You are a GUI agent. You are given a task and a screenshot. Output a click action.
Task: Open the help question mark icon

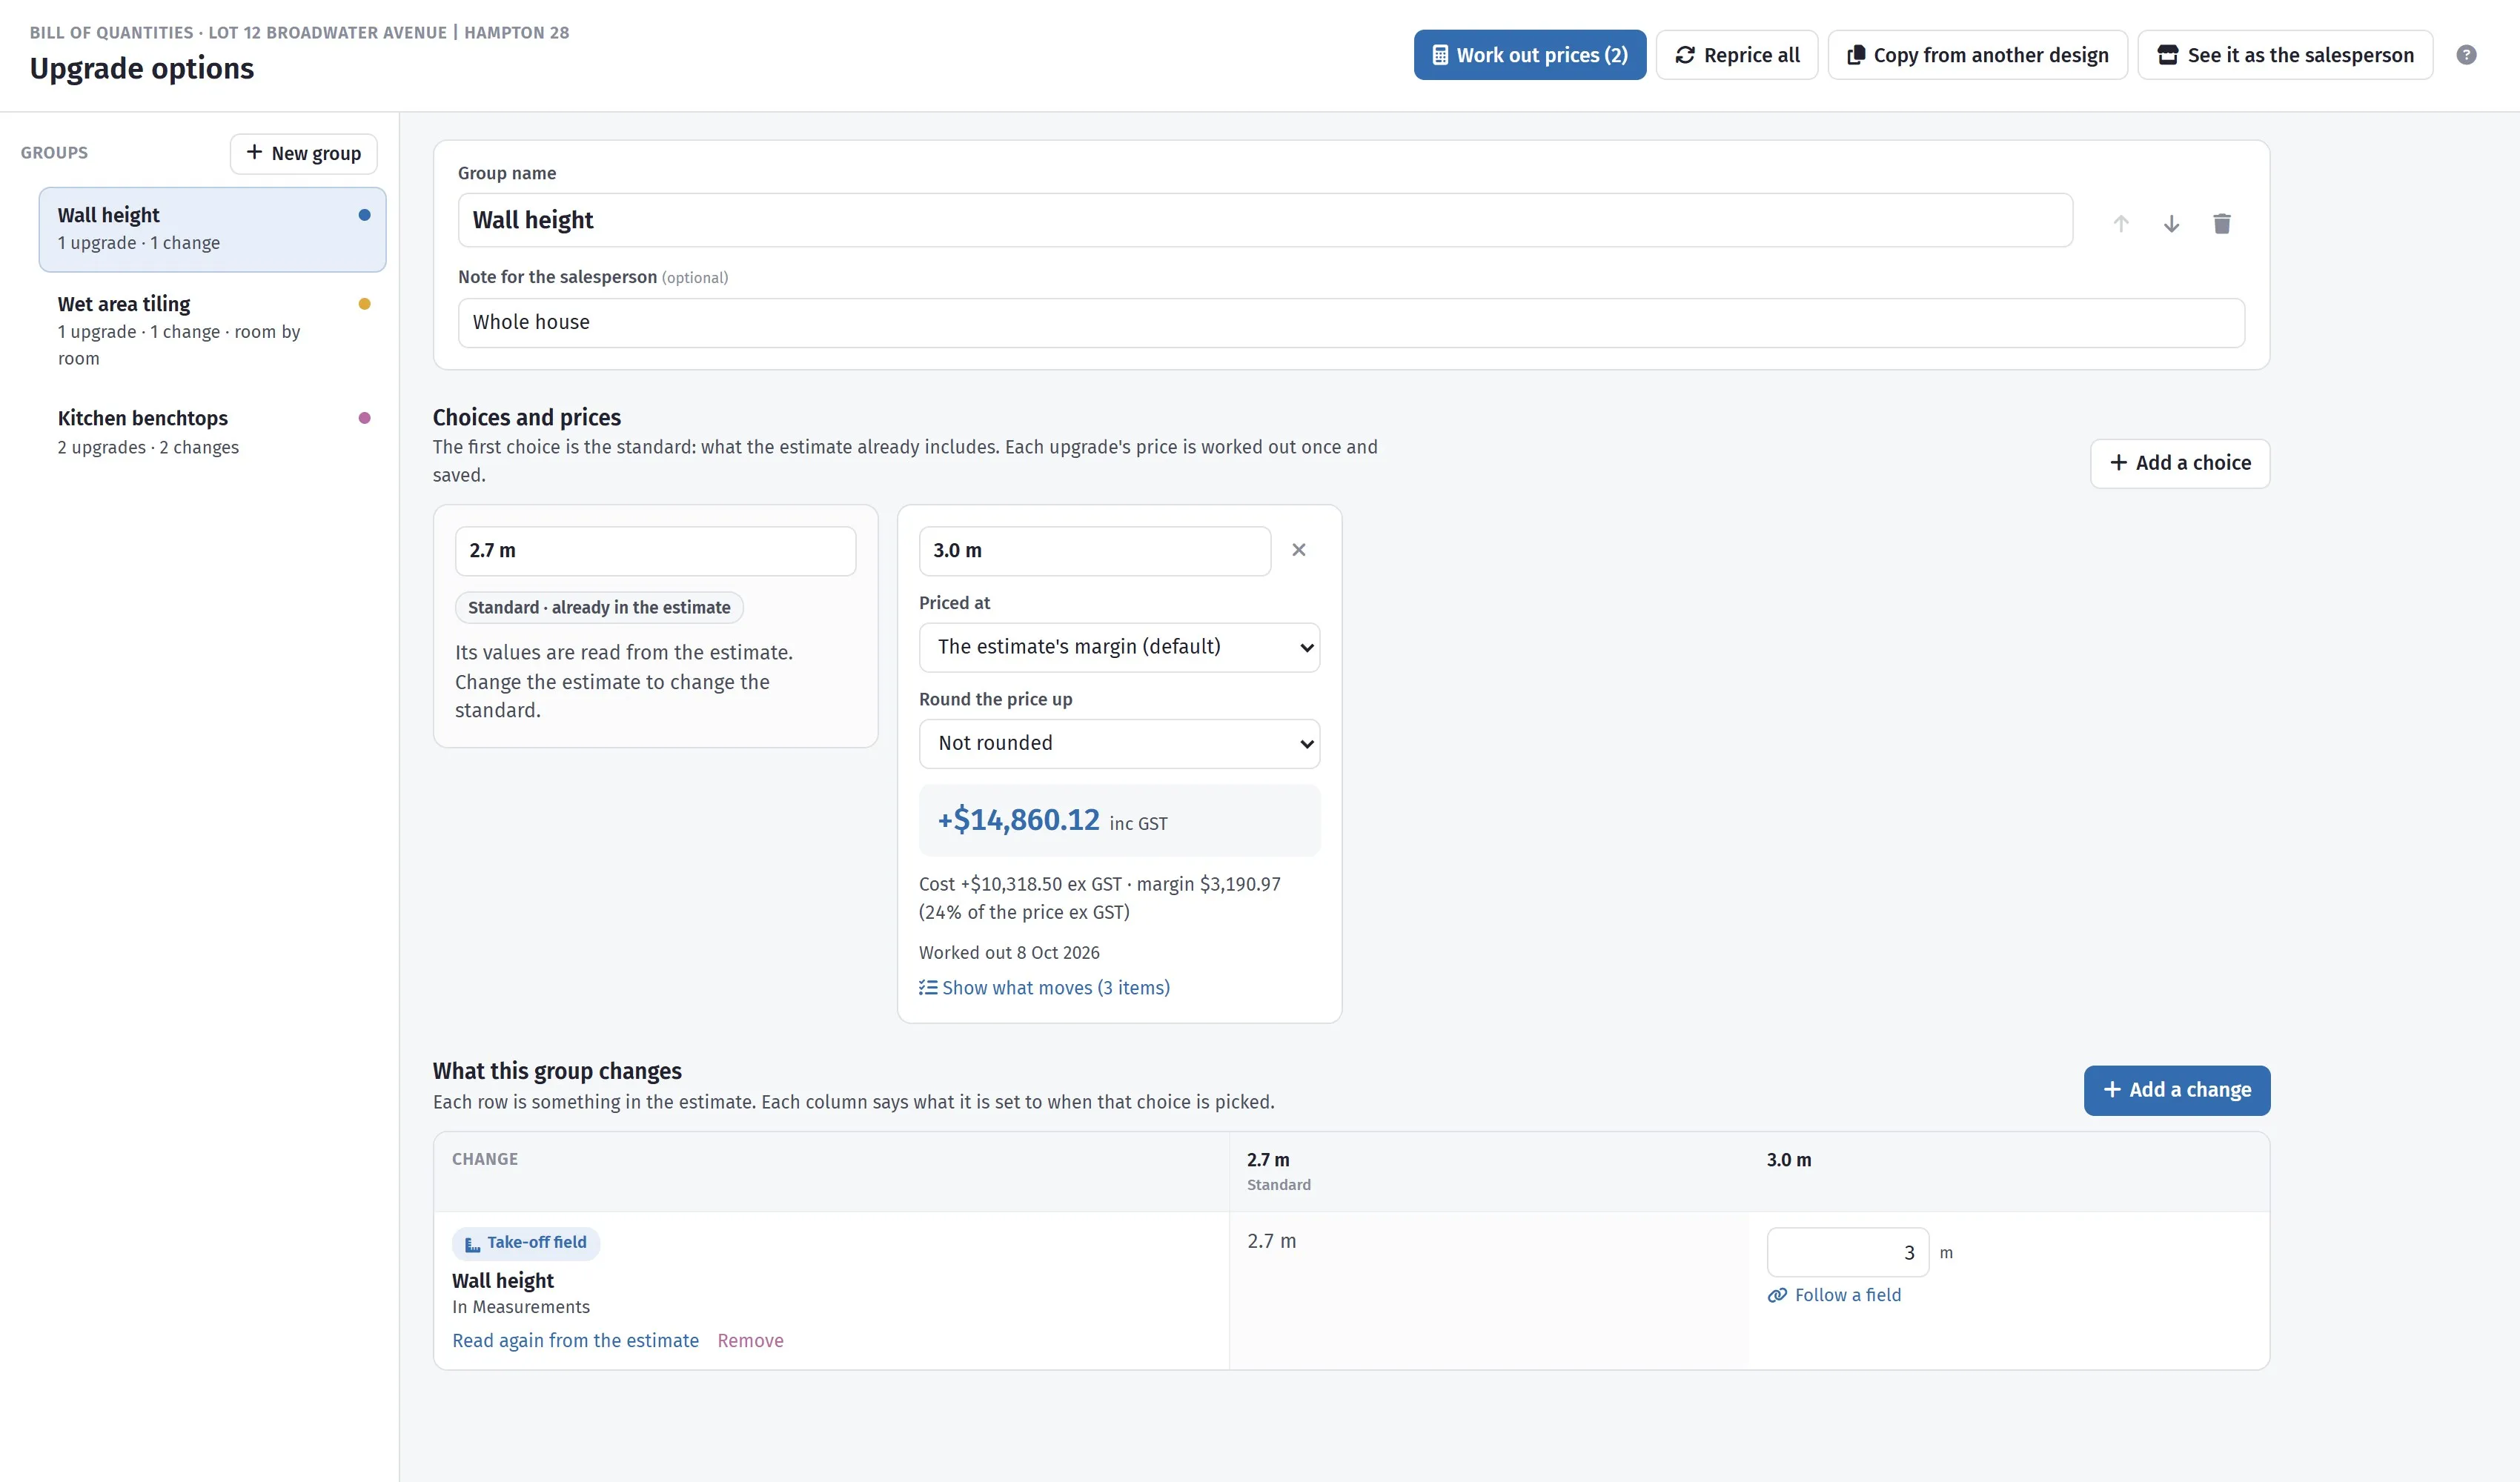tap(2466, 55)
